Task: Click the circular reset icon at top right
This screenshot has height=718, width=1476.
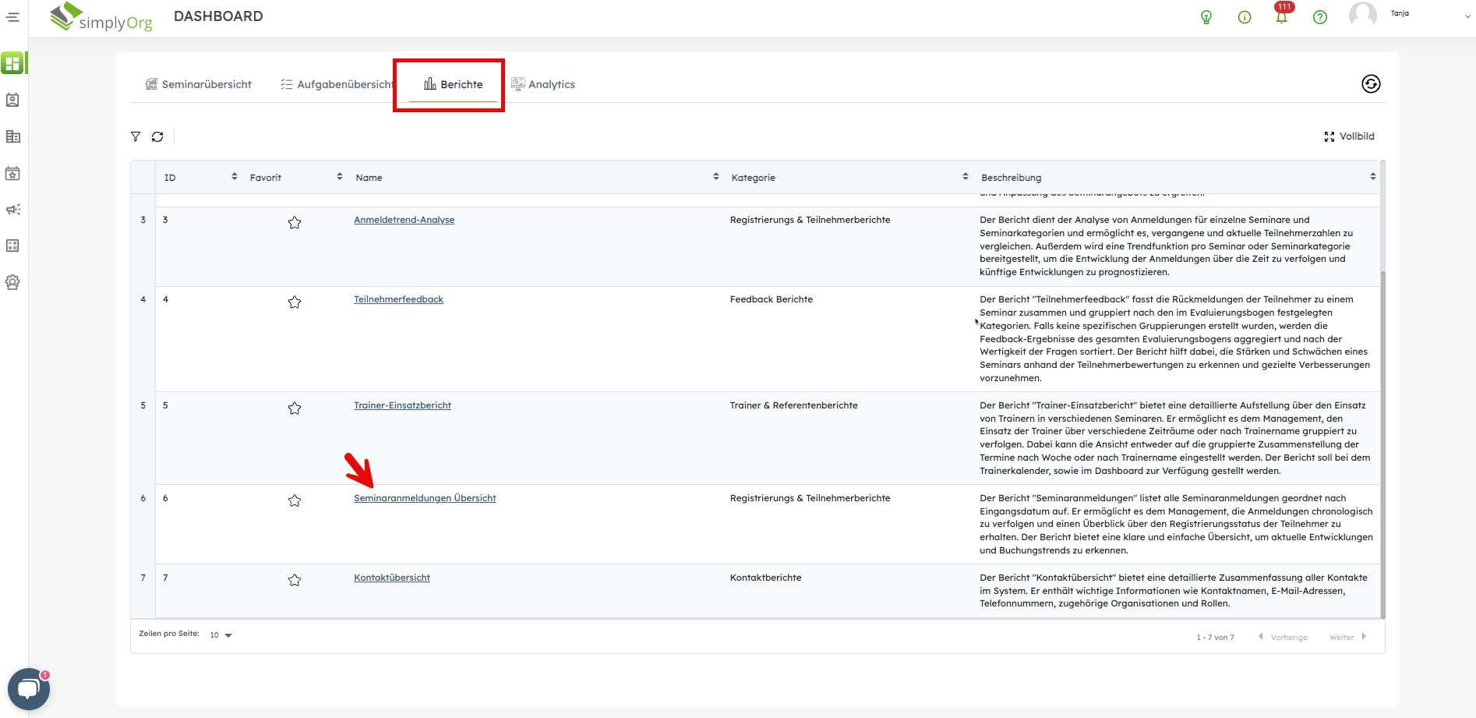Action: 1370,84
